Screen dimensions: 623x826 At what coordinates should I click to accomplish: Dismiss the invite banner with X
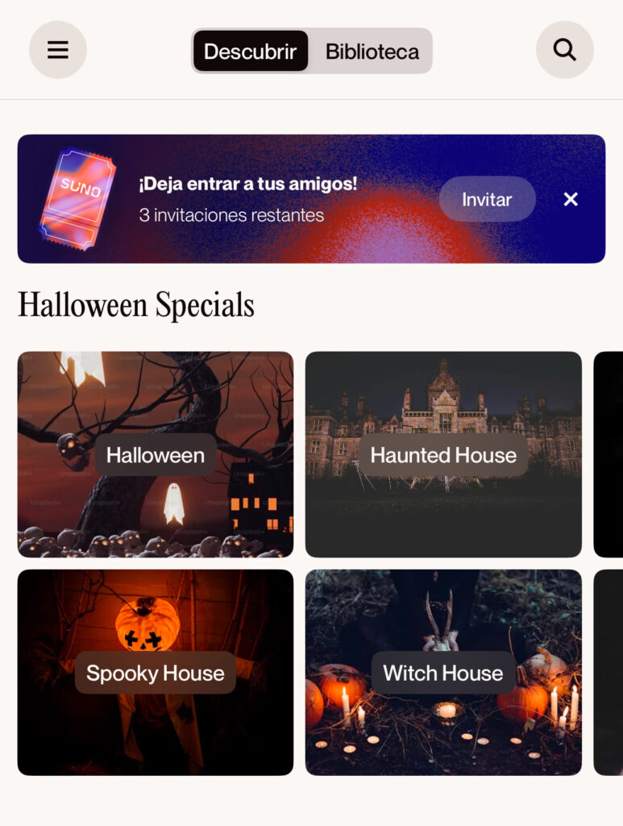(x=571, y=199)
